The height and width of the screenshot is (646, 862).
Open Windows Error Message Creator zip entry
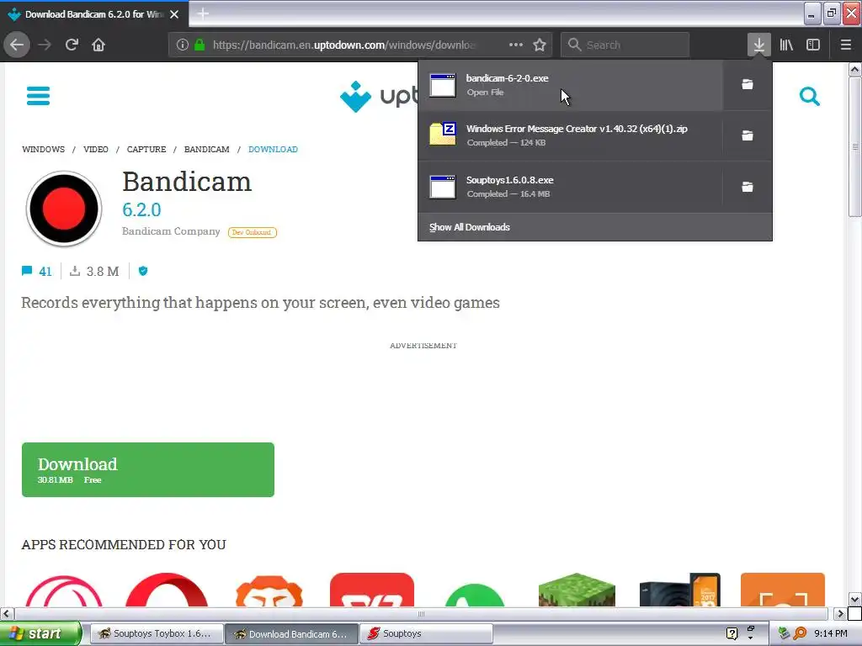point(570,135)
